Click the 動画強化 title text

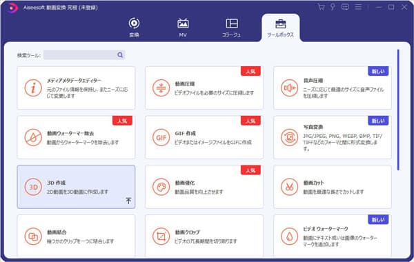185,183
